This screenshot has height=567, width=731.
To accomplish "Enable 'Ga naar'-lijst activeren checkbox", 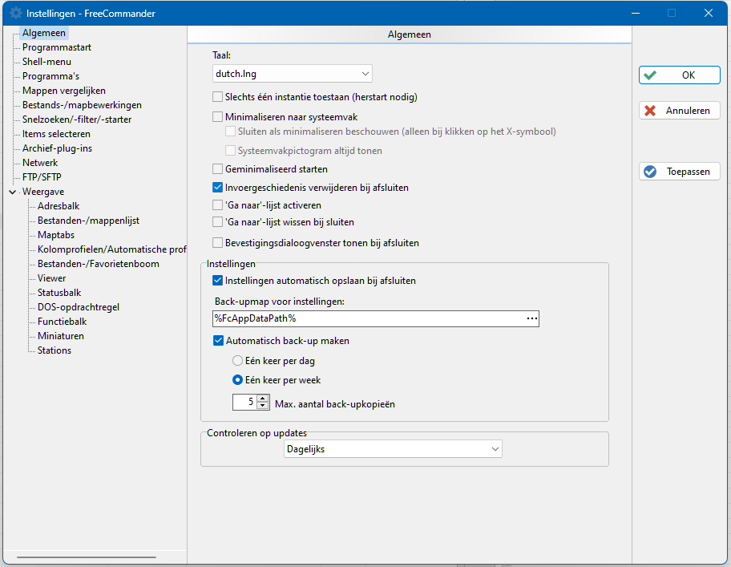I will [x=217, y=205].
